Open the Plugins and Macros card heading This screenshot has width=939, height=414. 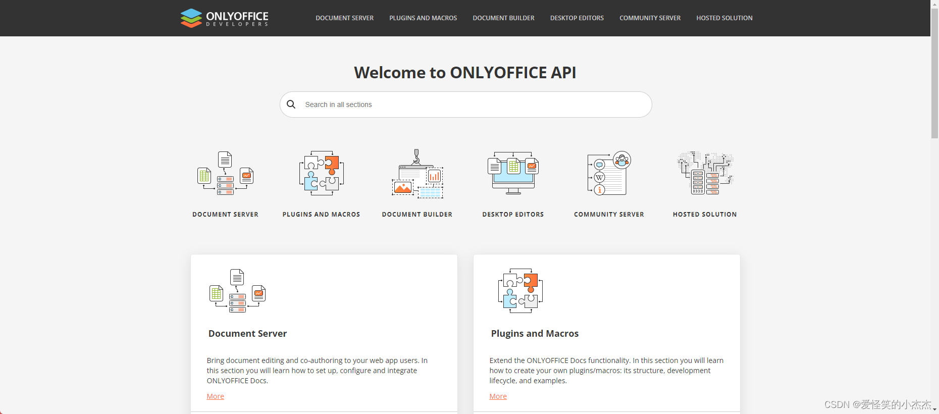click(x=535, y=334)
